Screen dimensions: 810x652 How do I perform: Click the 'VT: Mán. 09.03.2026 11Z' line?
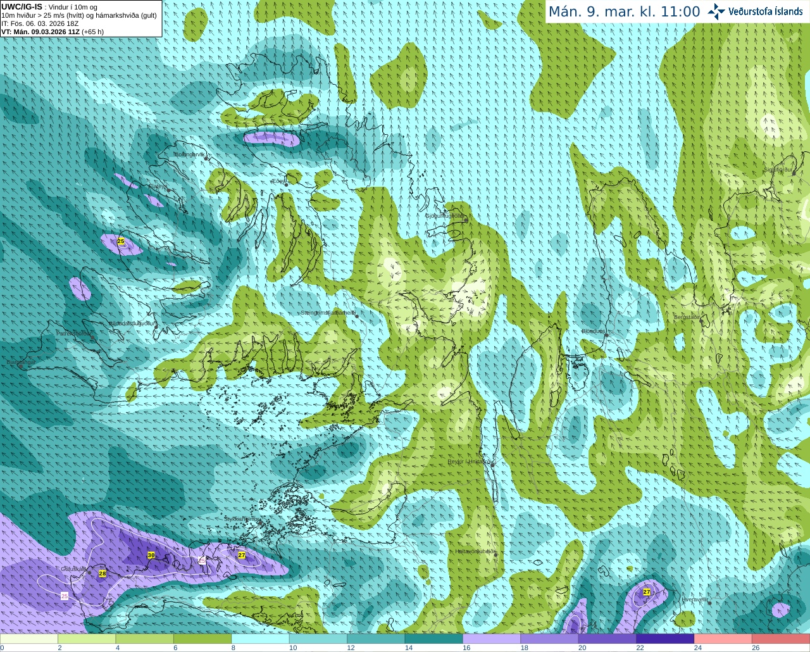40,32
